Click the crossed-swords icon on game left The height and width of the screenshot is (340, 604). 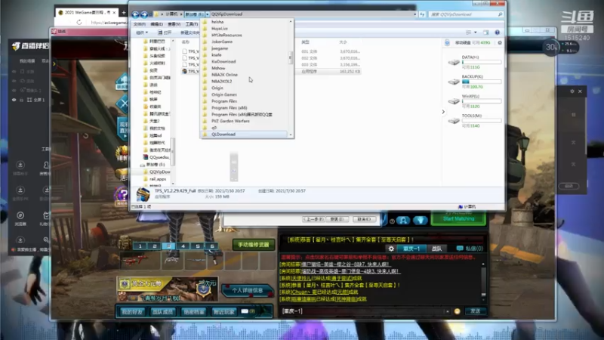point(123,104)
